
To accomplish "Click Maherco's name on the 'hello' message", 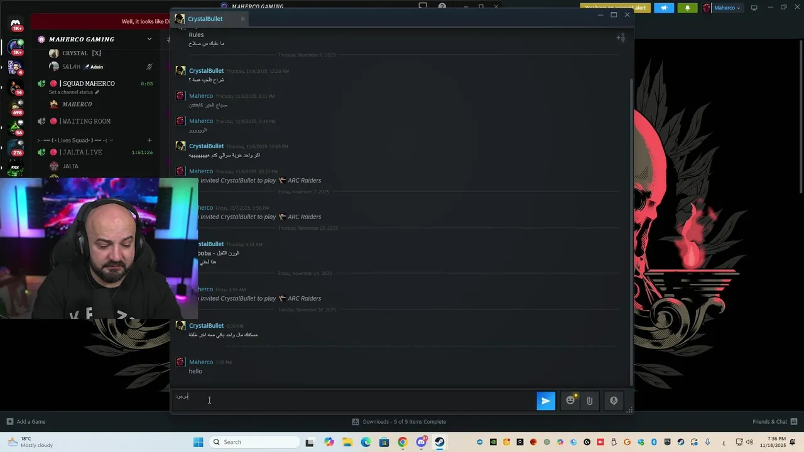I will point(201,362).
